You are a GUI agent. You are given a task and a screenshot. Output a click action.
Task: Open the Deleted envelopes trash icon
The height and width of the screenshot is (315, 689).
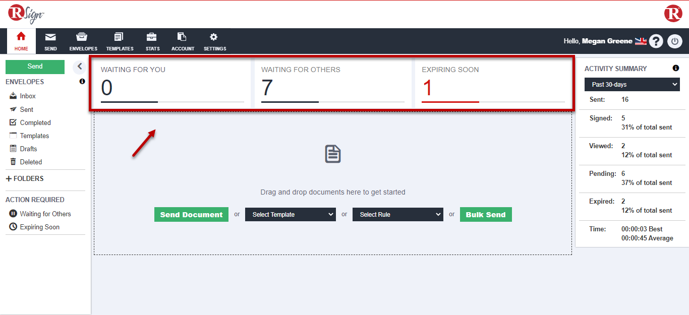pyautogui.click(x=14, y=162)
